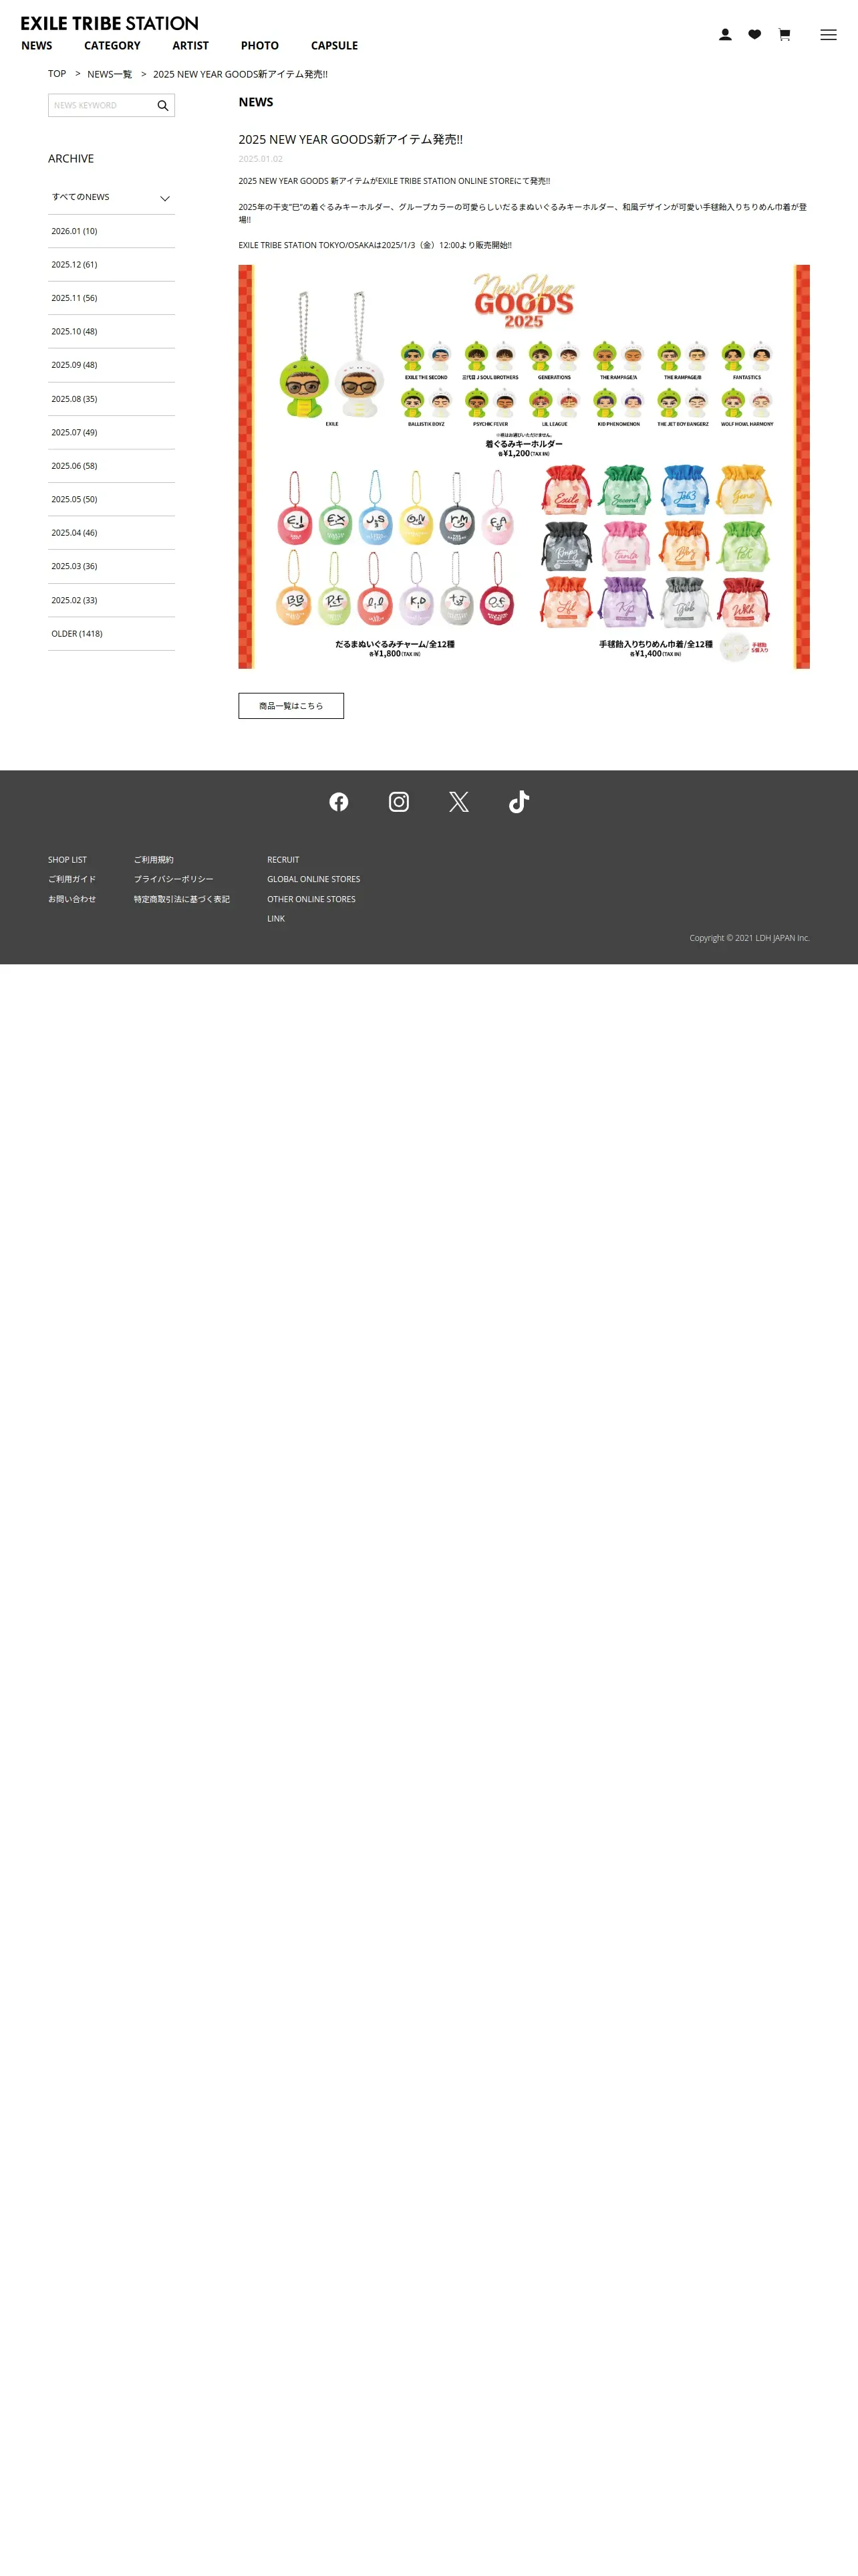The height and width of the screenshot is (2576, 858).
Task: Open archive 2025.03 (36)
Action: coord(112,567)
